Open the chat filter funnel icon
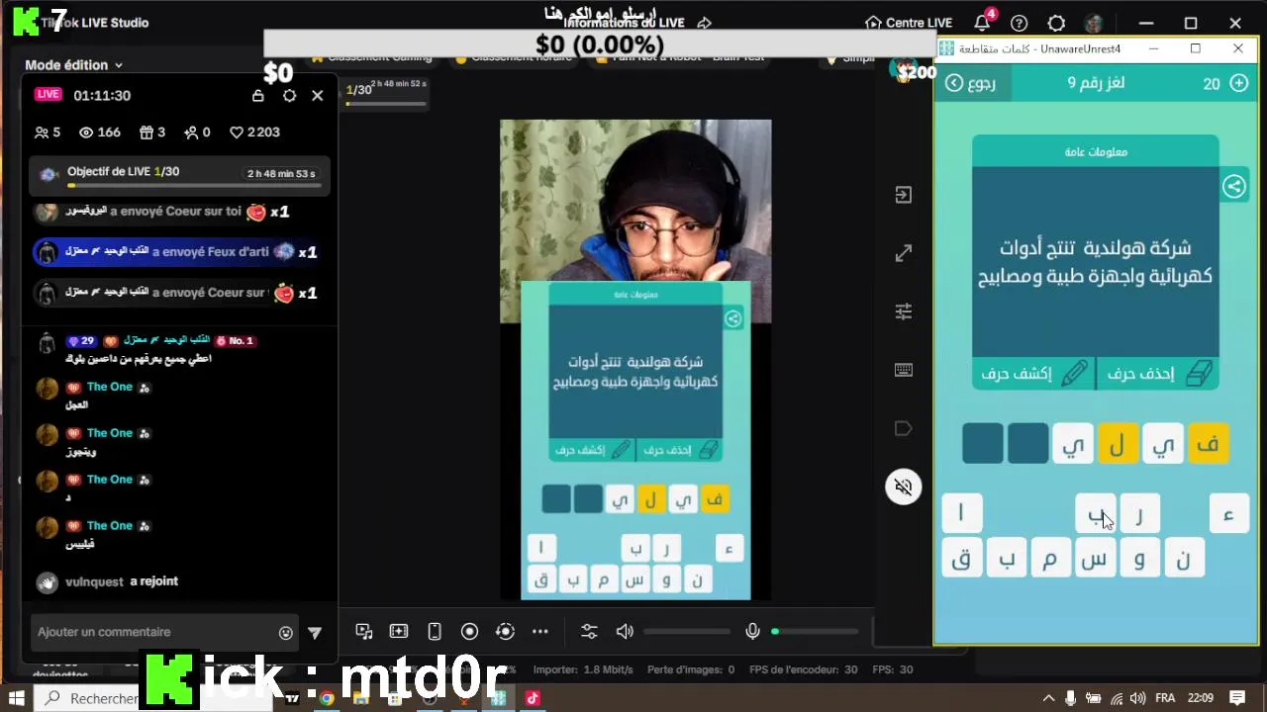The height and width of the screenshot is (712, 1267). pos(315,633)
